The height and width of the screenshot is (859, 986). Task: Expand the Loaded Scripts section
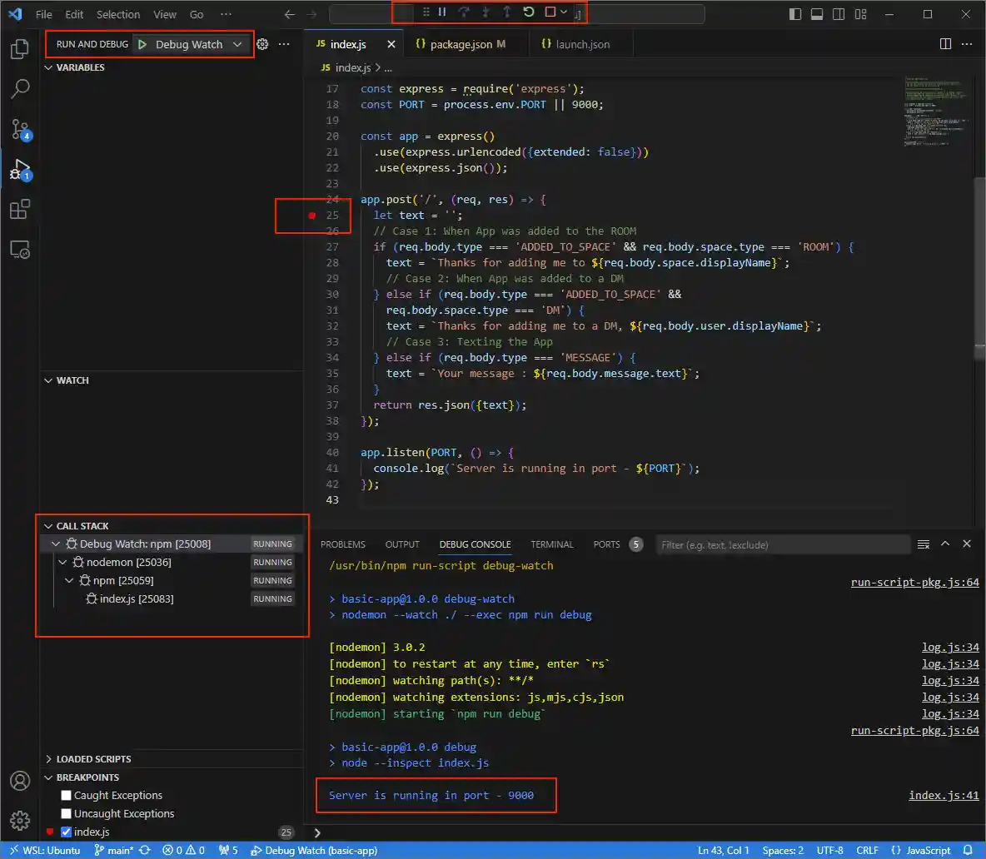pos(48,758)
